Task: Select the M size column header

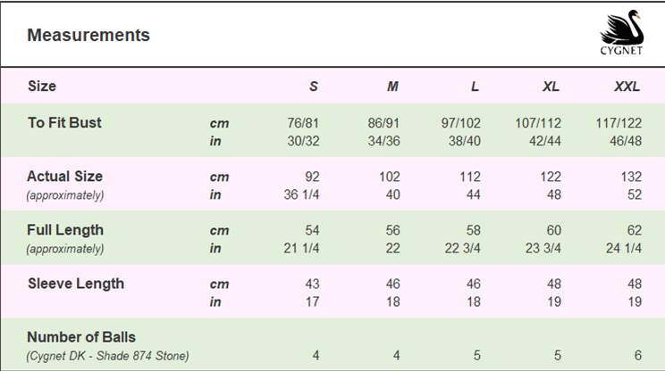Action: [392, 87]
